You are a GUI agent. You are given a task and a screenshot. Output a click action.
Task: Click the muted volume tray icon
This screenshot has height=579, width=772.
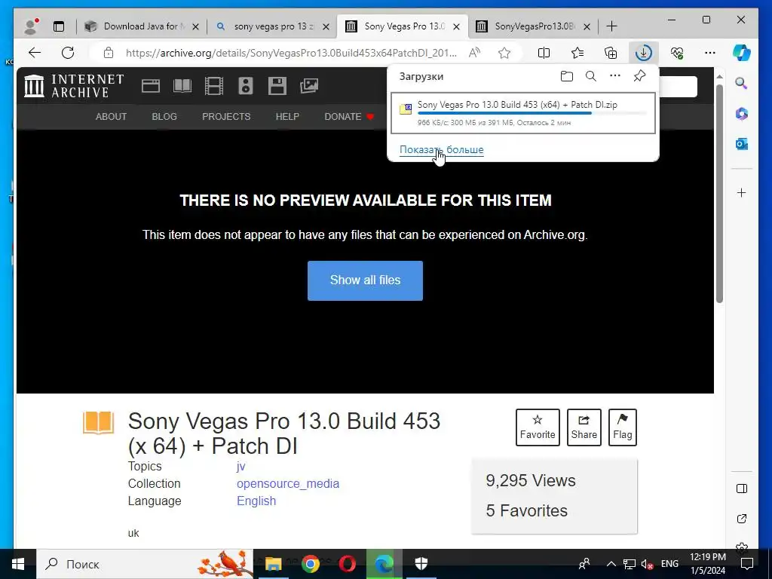coord(647,564)
